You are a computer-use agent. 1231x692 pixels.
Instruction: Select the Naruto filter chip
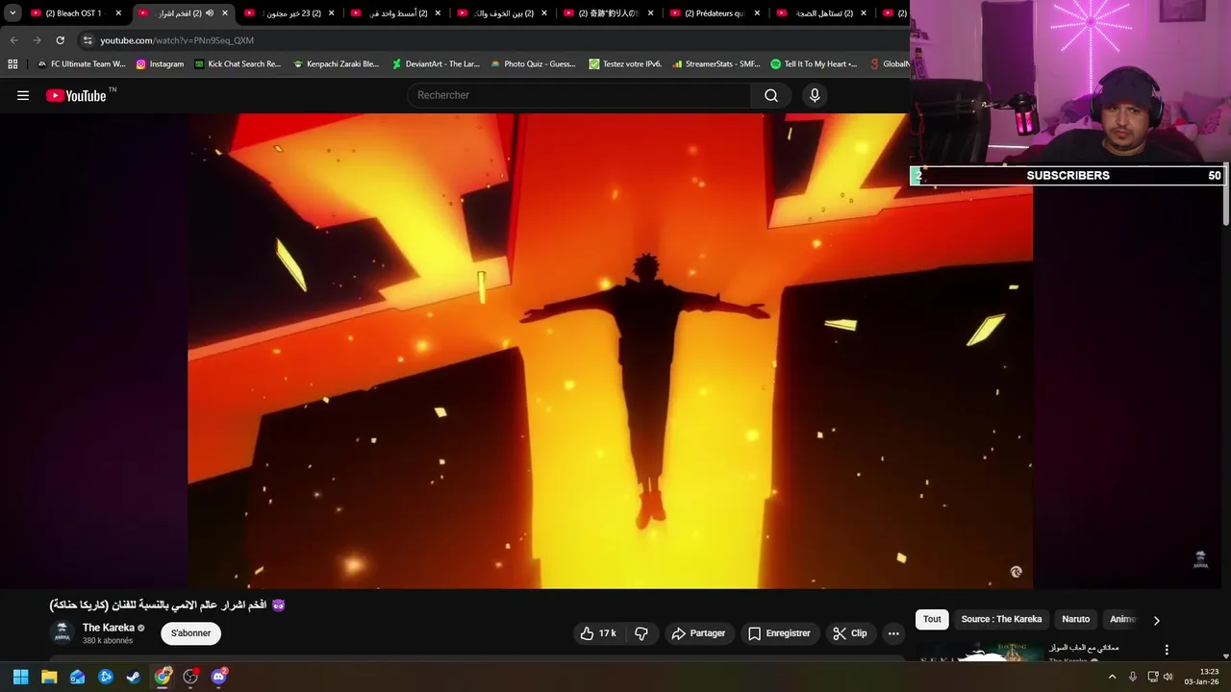tap(1075, 619)
